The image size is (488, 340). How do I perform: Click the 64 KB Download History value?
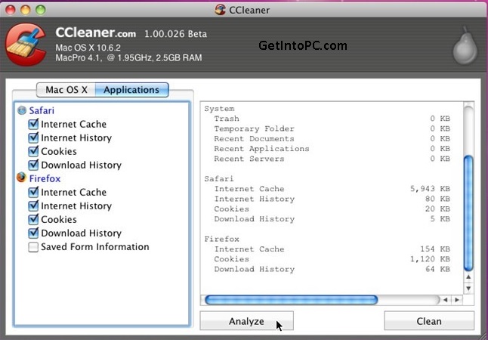437,269
